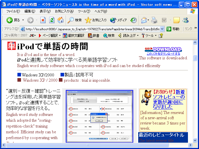Expand the ページ翻訳 dropdown arrow
The width and height of the screenshot is (199, 149).
60,36
